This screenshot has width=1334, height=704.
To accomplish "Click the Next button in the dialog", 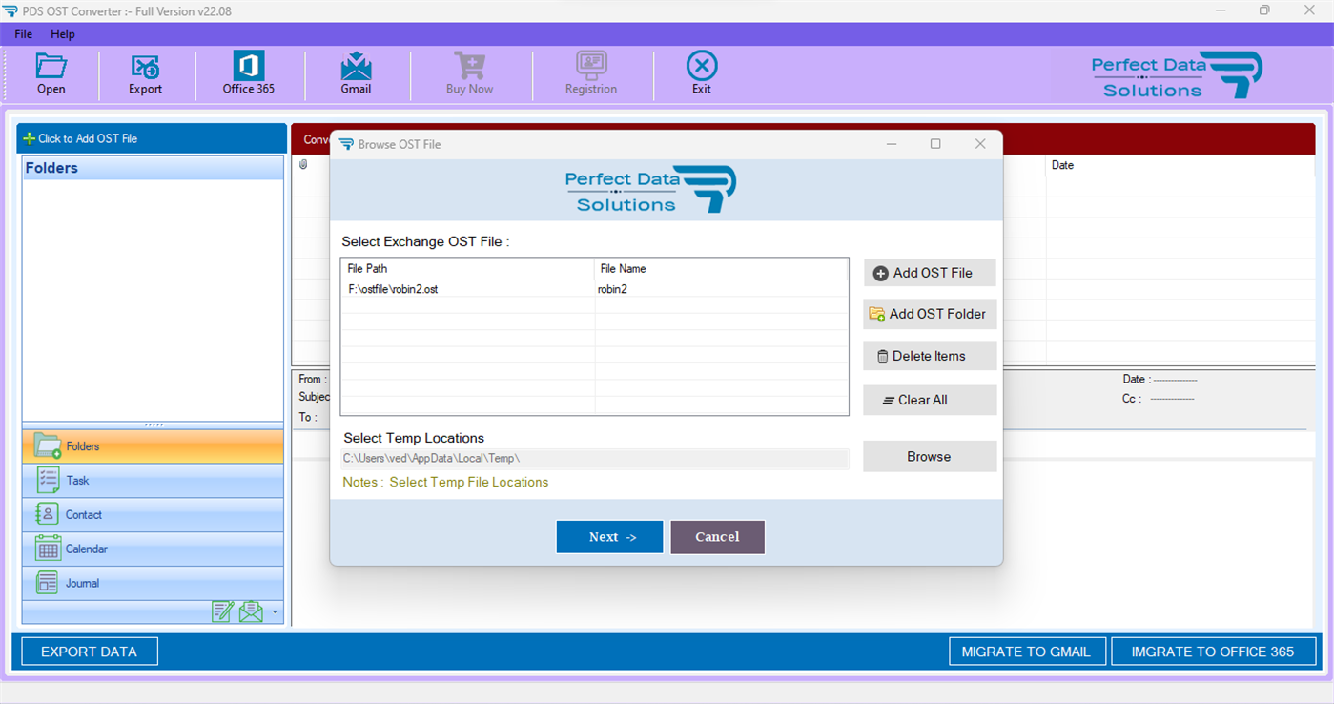I will click(x=609, y=536).
